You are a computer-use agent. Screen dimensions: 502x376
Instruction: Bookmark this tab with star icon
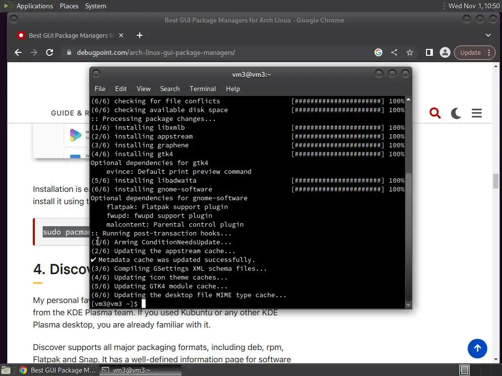coord(410,52)
